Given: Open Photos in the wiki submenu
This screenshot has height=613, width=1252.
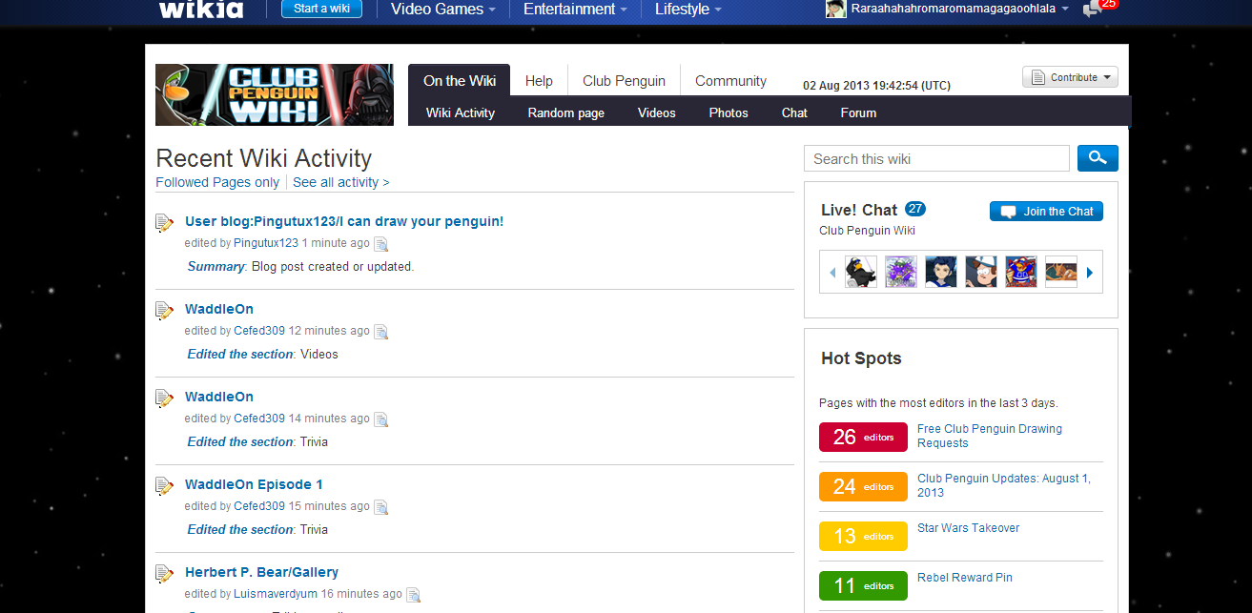Looking at the screenshot, I should coord(729,112).
